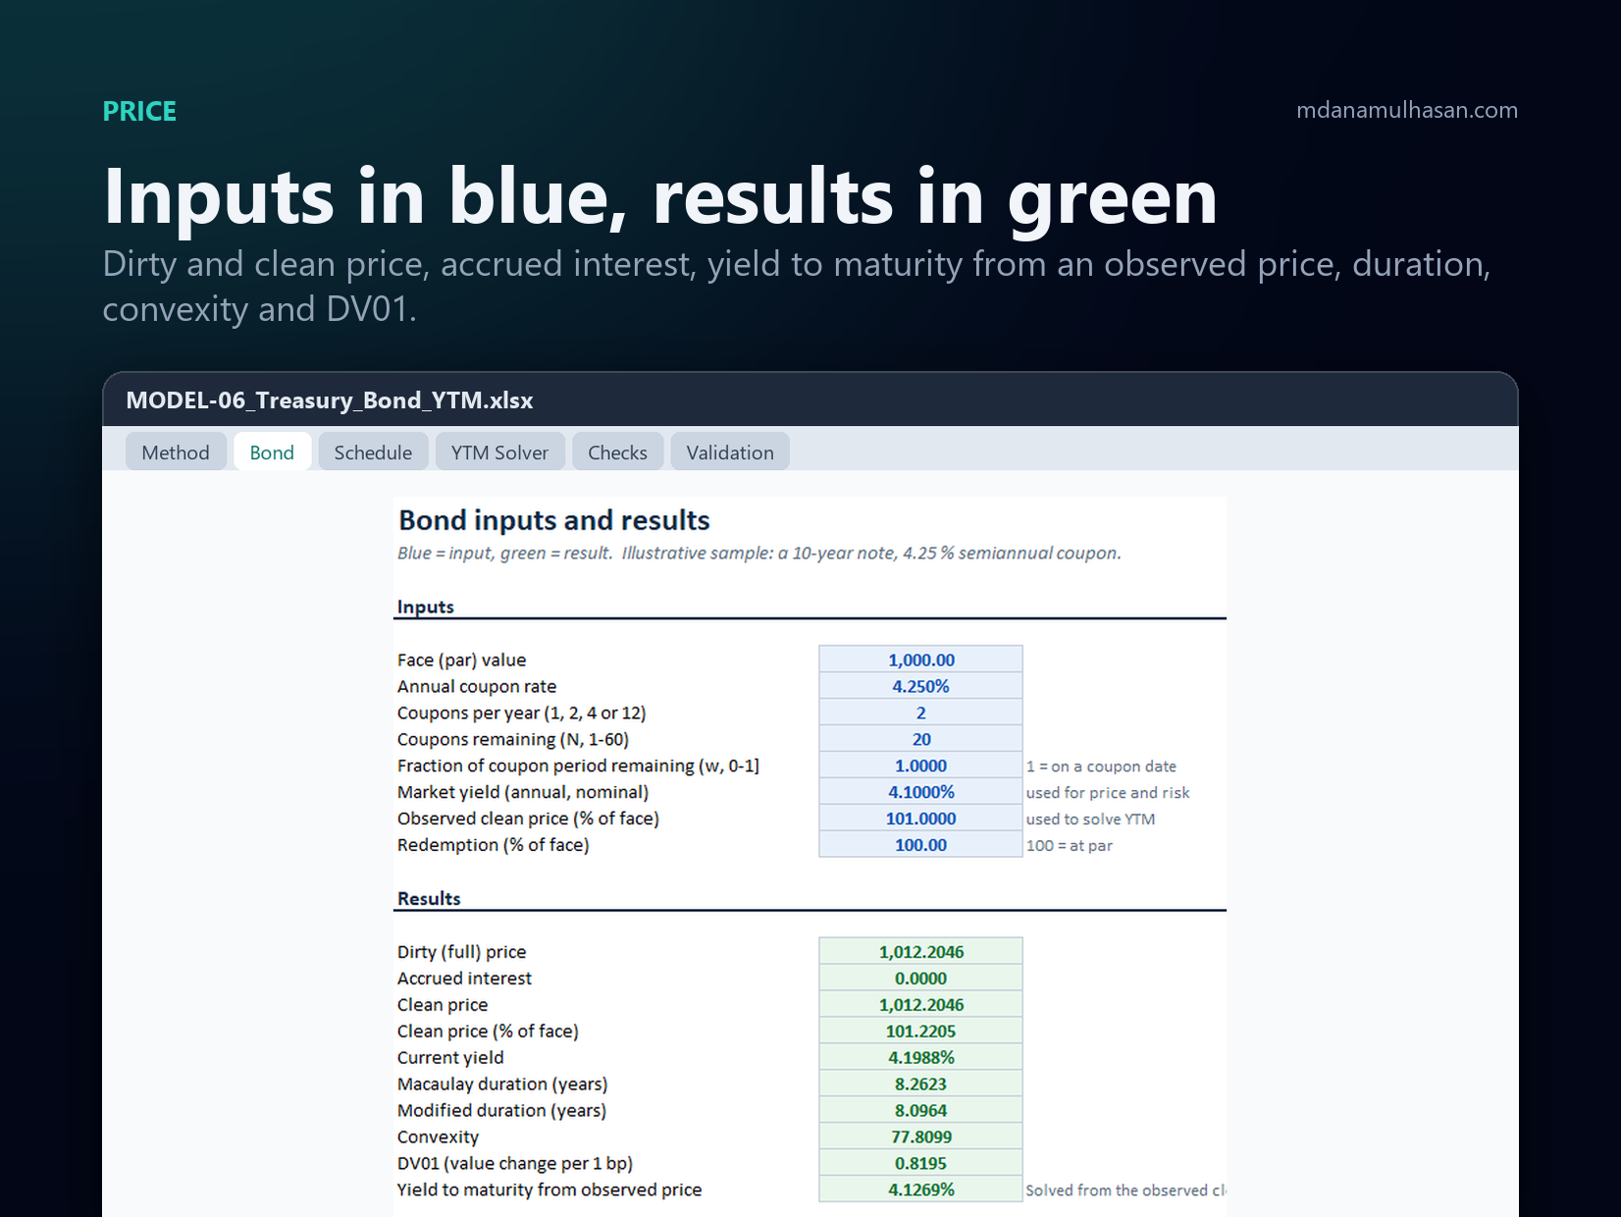Click the Yield to maturity result 4.1269%
Screen dimensions: 1621x1217
click(x=920, y=1190)
